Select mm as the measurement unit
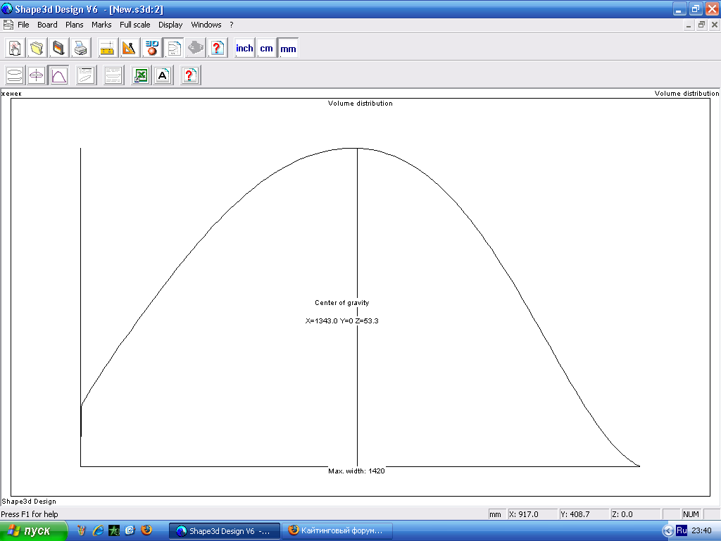The image size is (721, 541). pos(288,49)
